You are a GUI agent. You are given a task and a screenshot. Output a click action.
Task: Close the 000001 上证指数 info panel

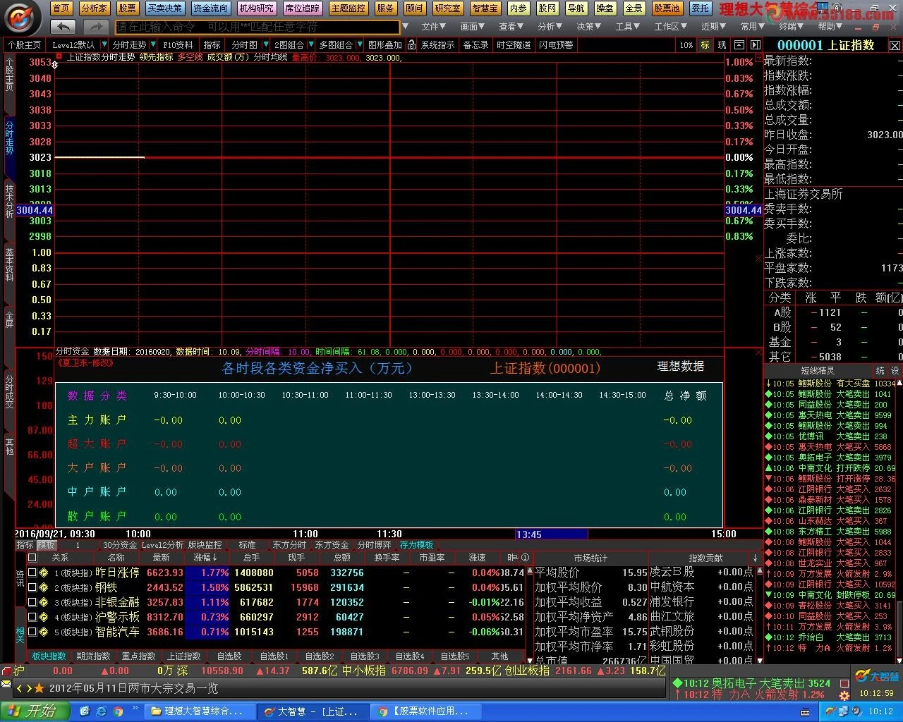pos(895,45)
